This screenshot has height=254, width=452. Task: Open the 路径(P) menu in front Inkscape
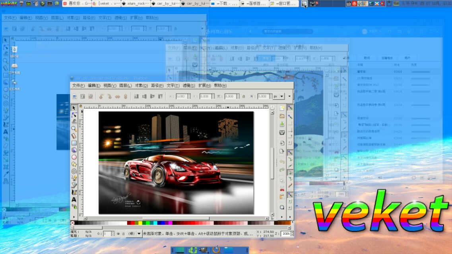pyautogui.click(x=157, y=85)
